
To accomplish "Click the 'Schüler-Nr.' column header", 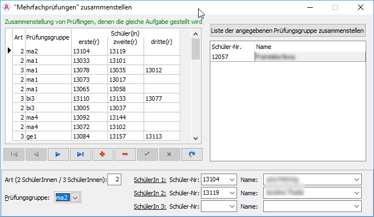I will pyautogui.click(x=232, y=47).
